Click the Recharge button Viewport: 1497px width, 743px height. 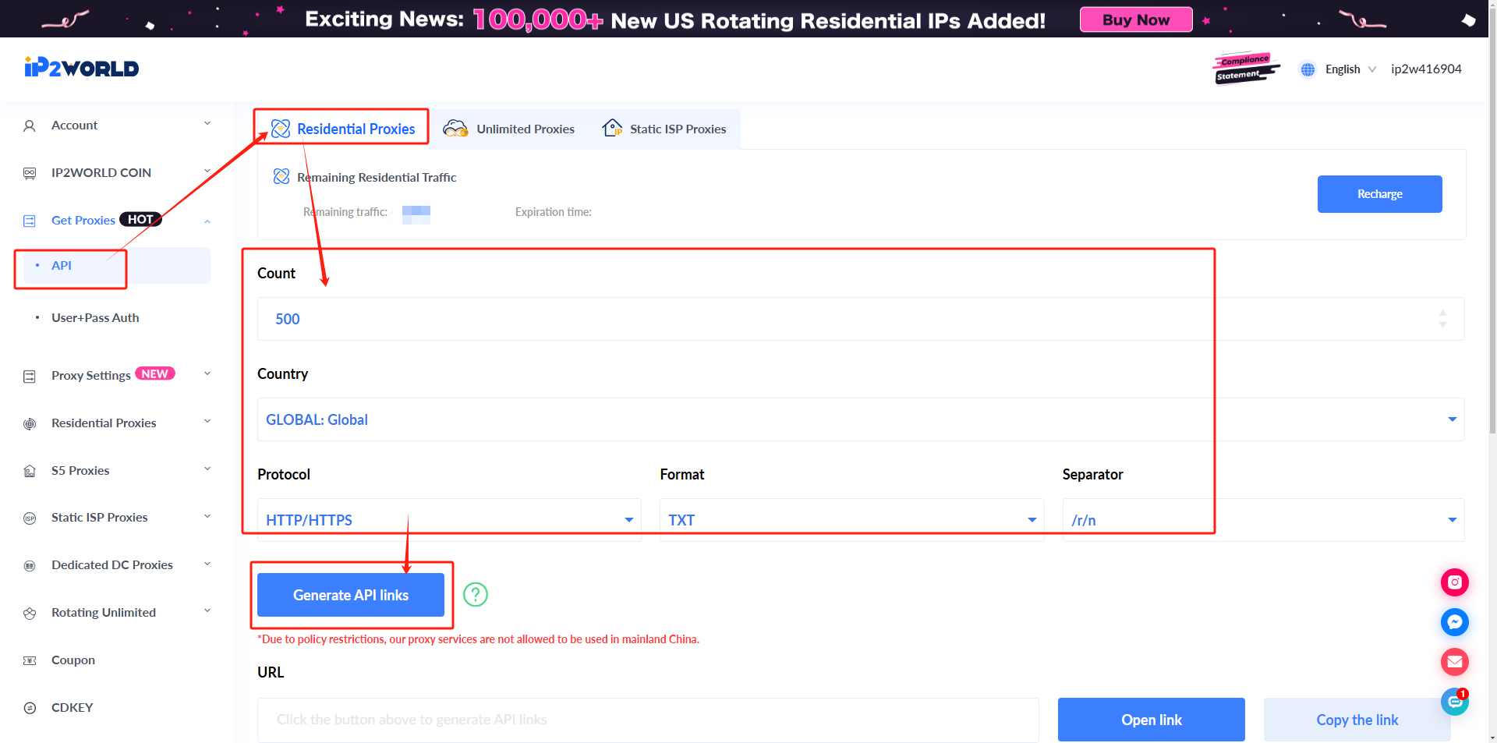1379,194
